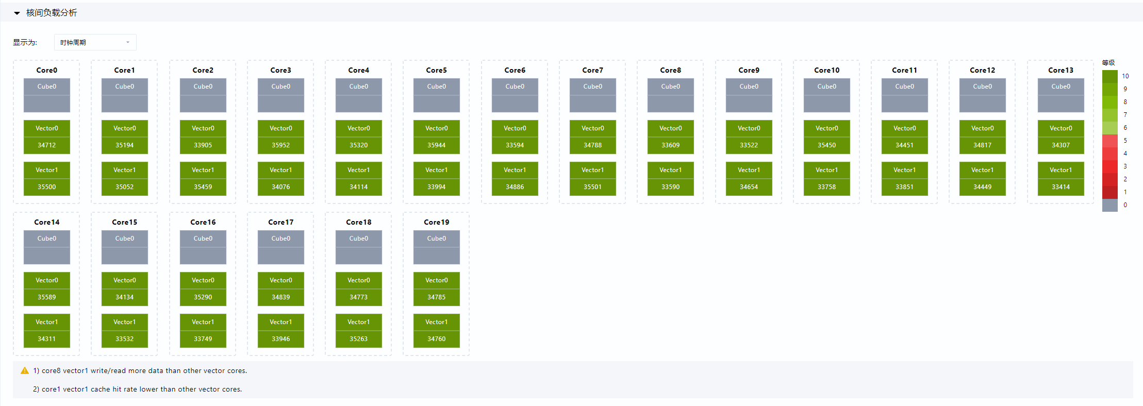Click the Core10 header label
The image size is (1143, 406).
826,70
